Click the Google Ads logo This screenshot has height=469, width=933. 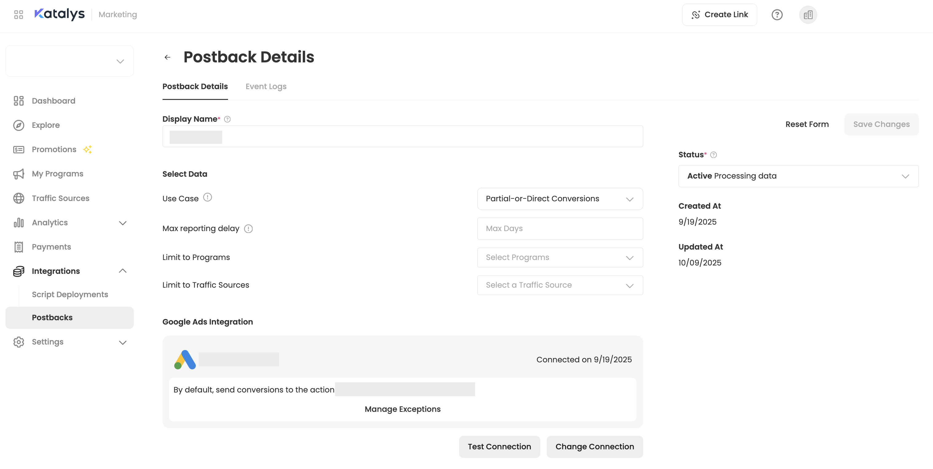(185, 359)
